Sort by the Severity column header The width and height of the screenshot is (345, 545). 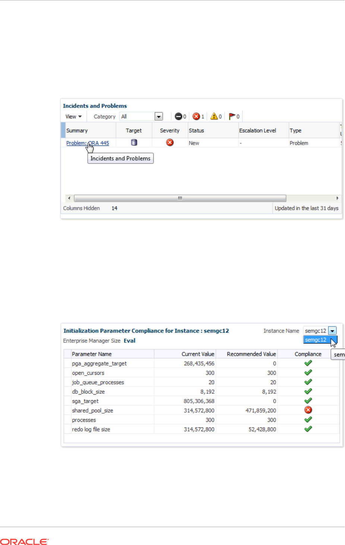coord(170,130)
